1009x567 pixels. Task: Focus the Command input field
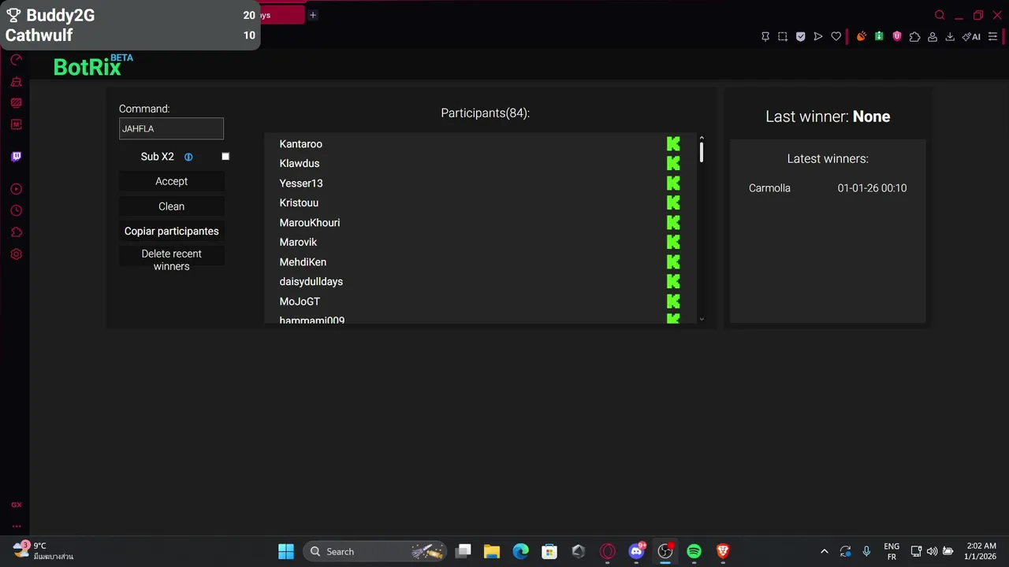(171, 128)
